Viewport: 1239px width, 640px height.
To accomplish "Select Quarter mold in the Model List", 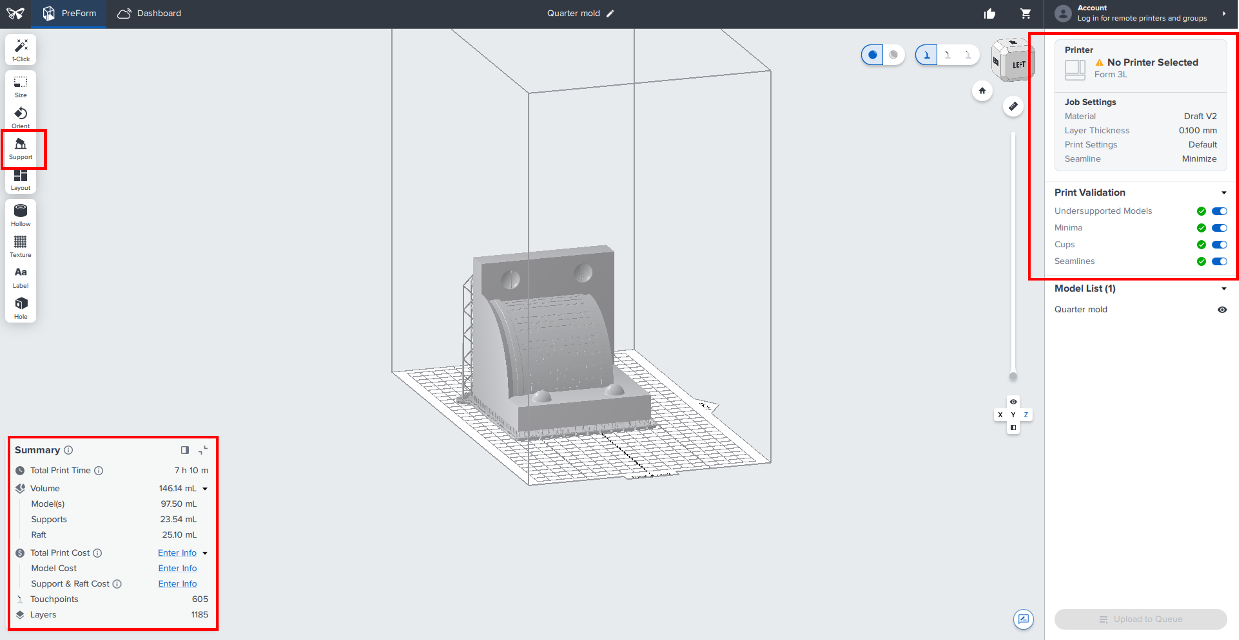I will click(1080, 309).
